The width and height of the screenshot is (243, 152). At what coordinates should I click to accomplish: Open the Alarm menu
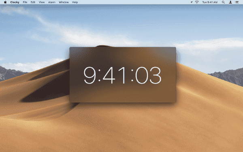point(52,2)
